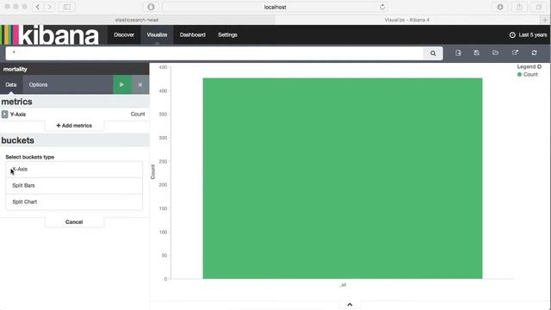This screenshot has width=551, height=310.
Task: Click the new visualization icon
Action: [458, 53]
